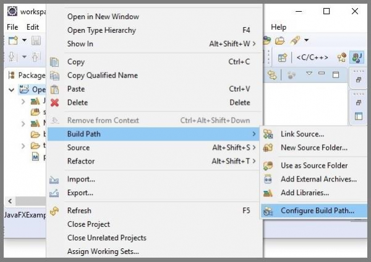Viewport: 371px width, 262px height.
Task: Click the Link with Editor icon
Action: point(271,75)
